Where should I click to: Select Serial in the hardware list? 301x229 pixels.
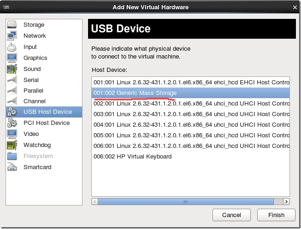point(31,80)
